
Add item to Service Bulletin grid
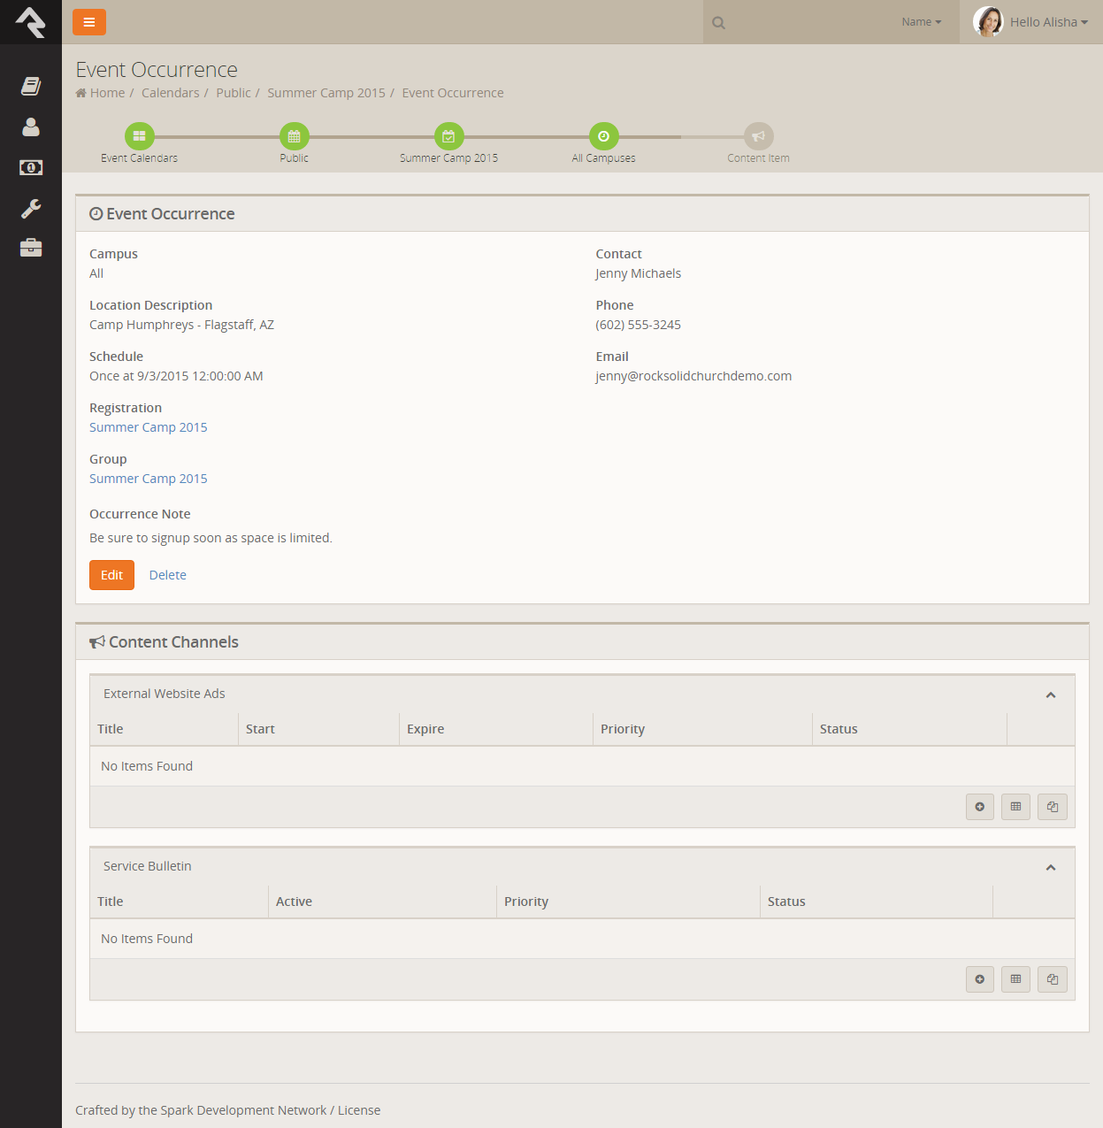coord(979,979)
